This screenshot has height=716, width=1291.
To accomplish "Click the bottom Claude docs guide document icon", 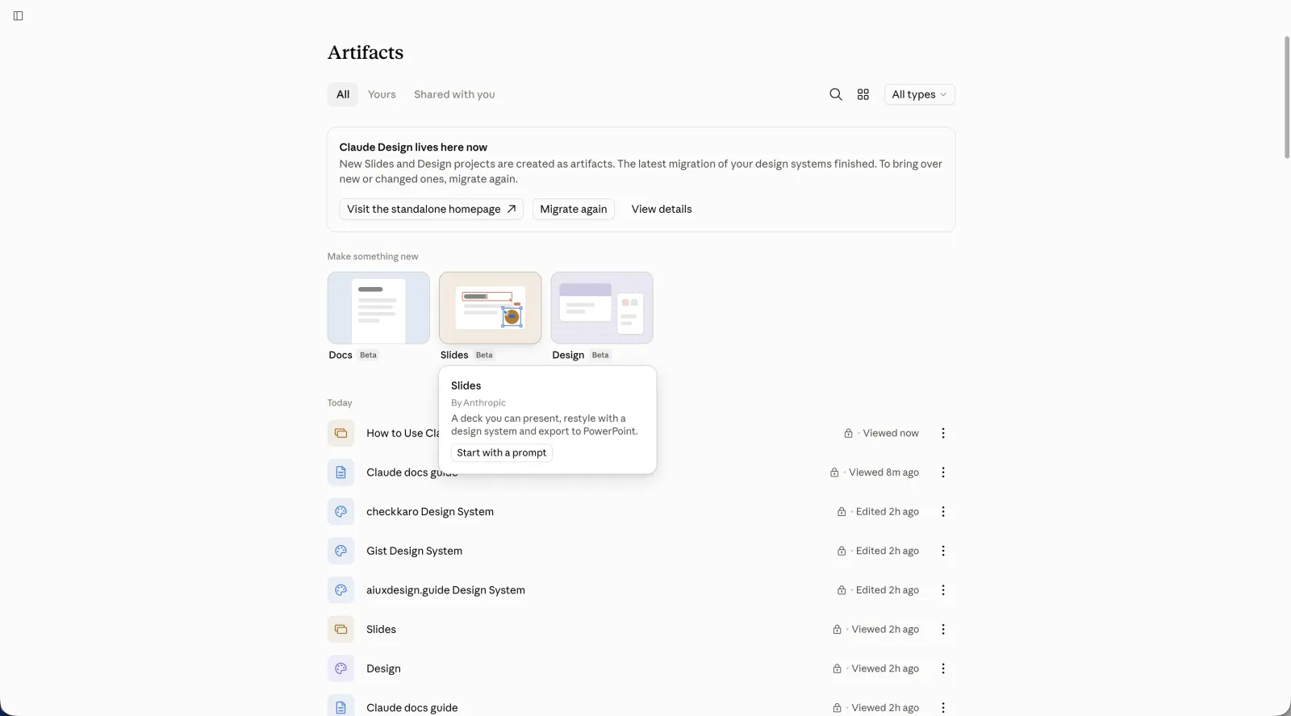I will pos(341,706).
